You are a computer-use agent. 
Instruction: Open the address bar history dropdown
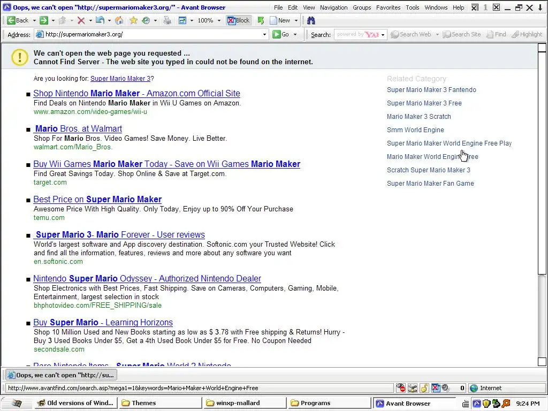click(264, 34)
